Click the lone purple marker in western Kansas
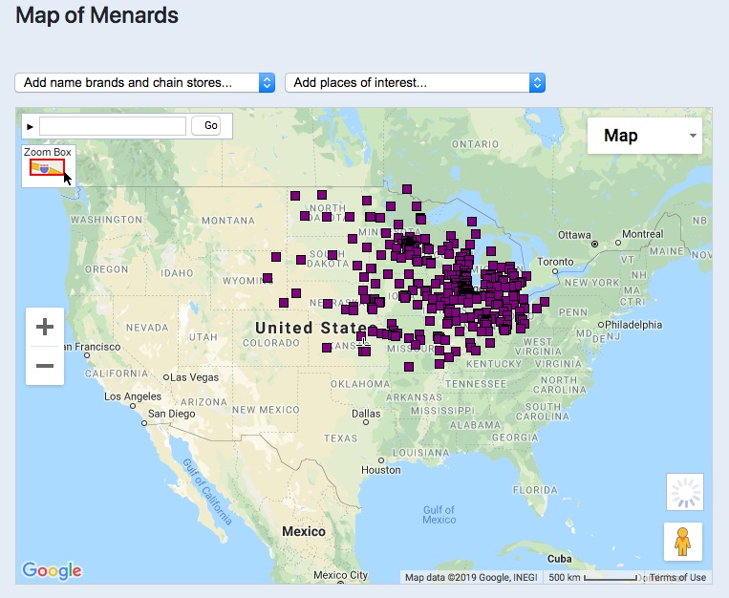 coord(326,348)
